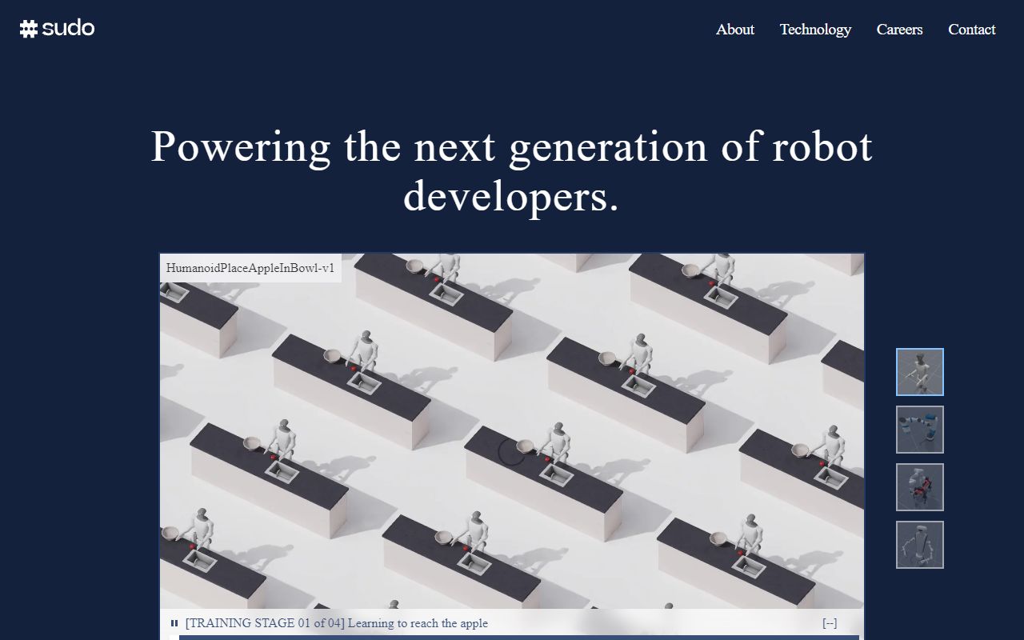Open the Technology page
Screen dimensions: 1024x640
tap(815, 30)
